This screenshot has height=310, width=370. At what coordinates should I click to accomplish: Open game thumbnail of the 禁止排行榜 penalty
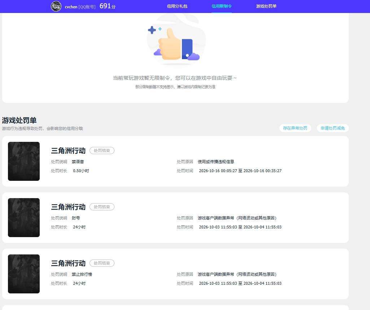[24, 274]
